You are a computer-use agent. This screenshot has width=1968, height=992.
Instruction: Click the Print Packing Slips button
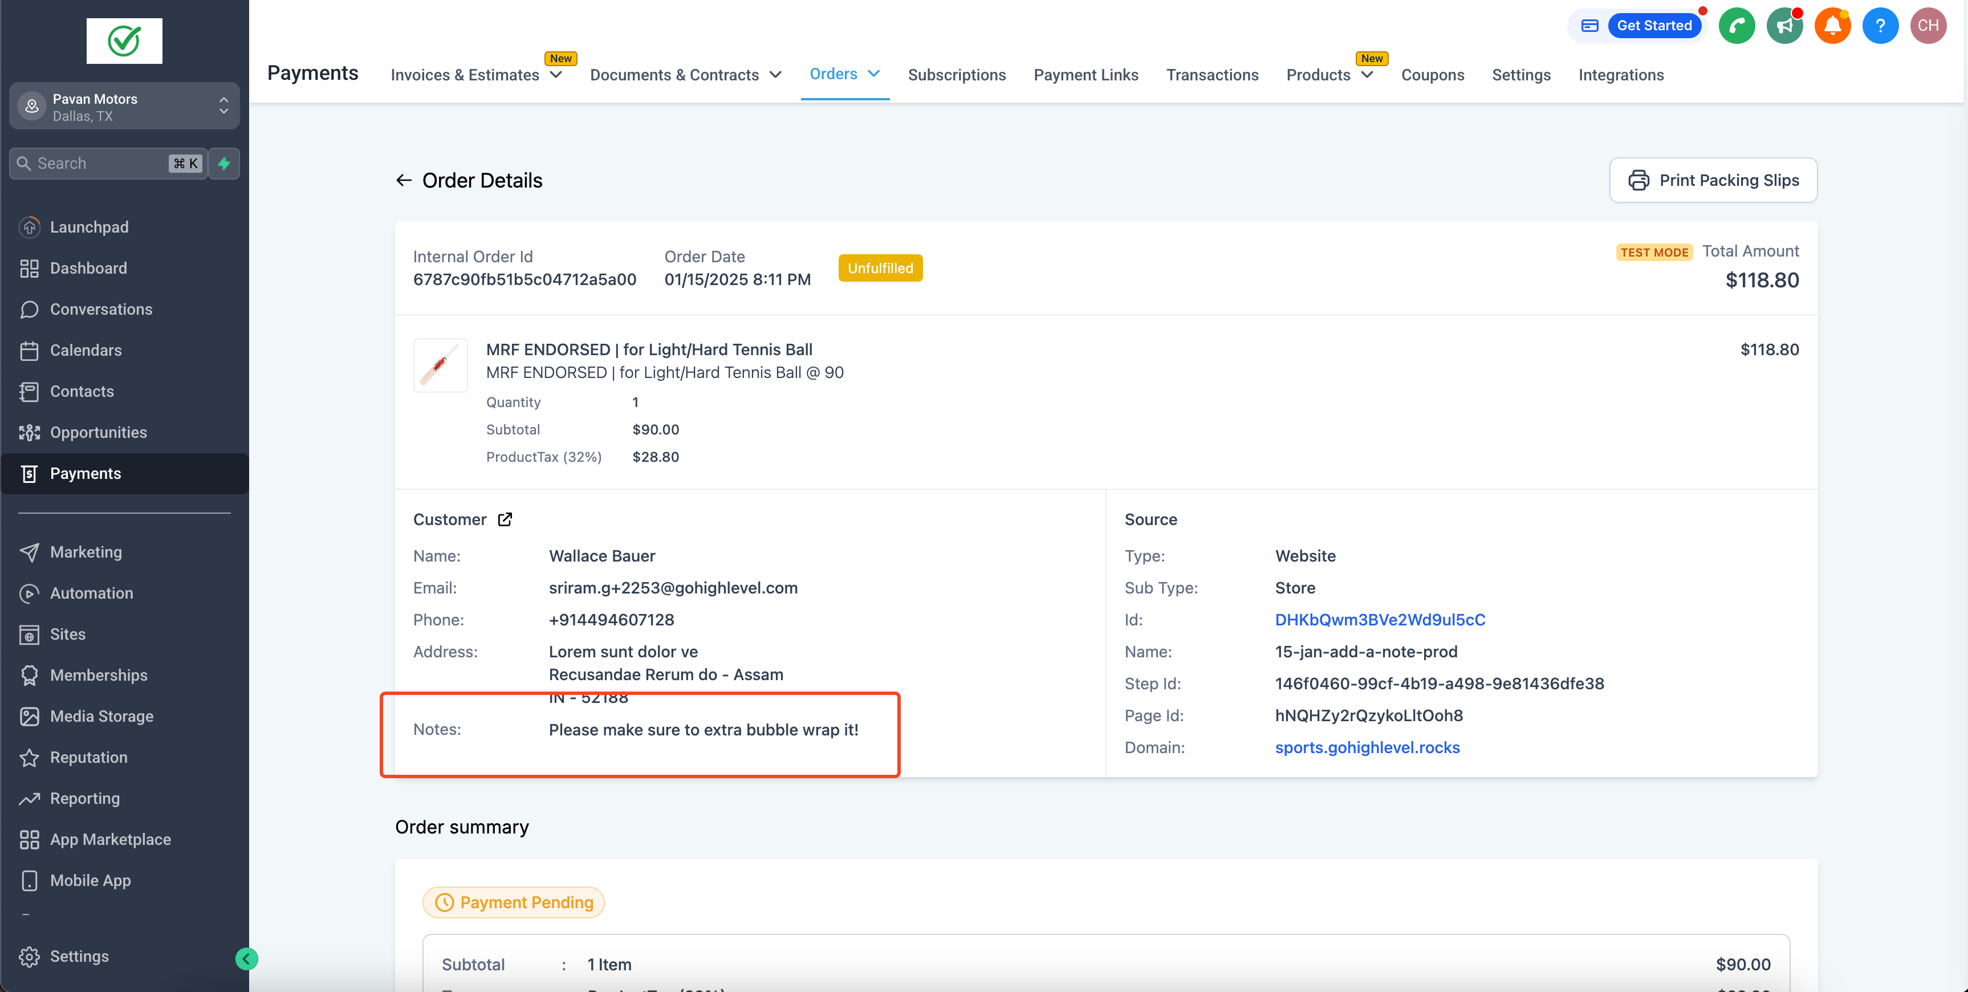tap(1713, 180)
